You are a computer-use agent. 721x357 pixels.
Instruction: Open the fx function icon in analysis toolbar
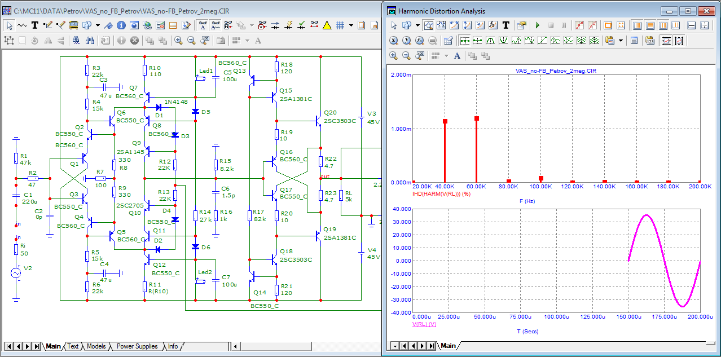493,25
